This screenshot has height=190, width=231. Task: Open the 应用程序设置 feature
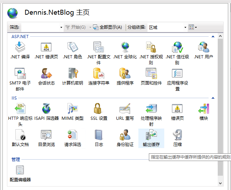click(x=178, y=79)
